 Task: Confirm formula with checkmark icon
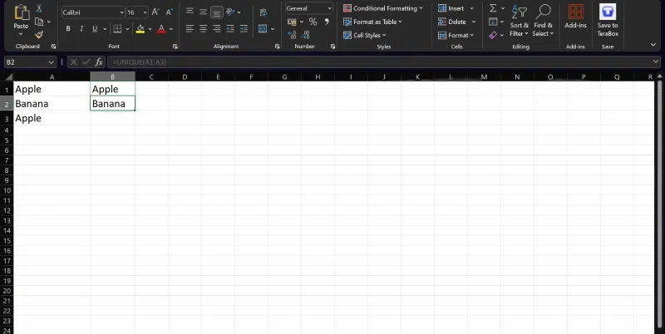[x=86, y=62]
